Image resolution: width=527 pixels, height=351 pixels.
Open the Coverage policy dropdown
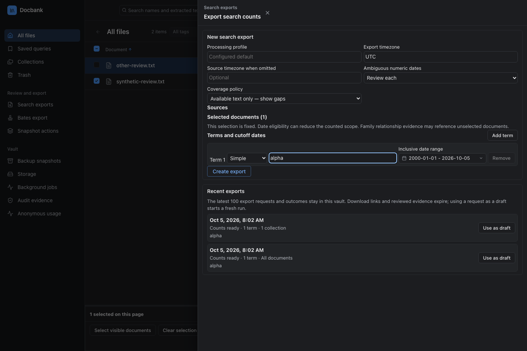(284, 99)
